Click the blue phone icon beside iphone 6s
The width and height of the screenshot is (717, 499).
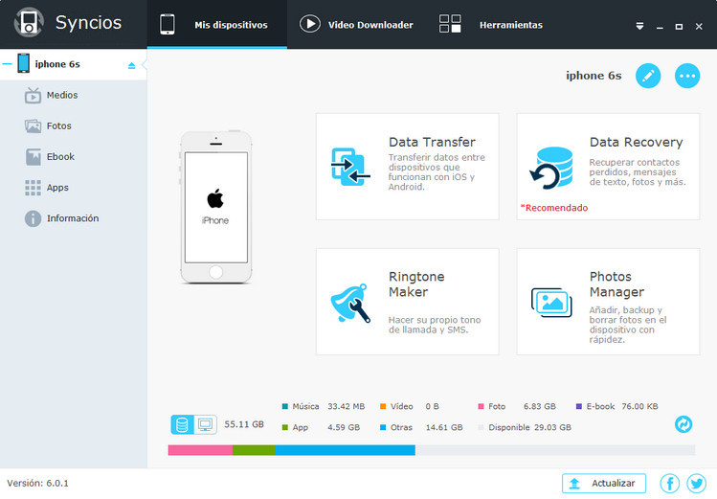coord(23,63)
